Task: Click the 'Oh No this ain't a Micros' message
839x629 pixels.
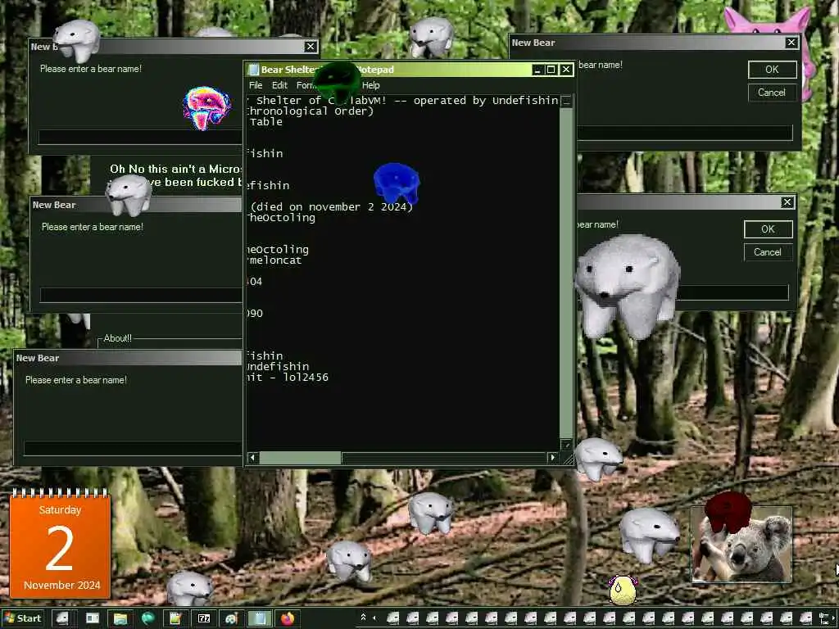Action: click(176, 169)
